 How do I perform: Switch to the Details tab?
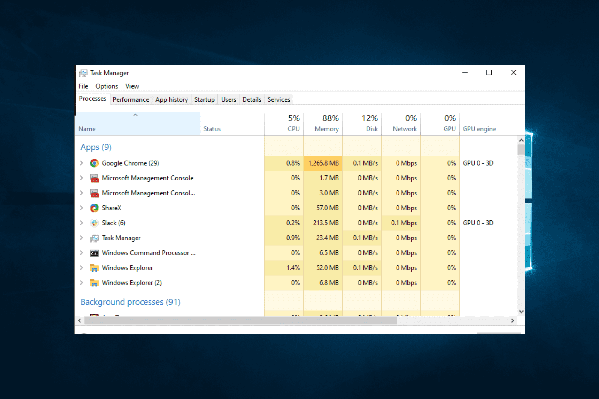point(252,99)
